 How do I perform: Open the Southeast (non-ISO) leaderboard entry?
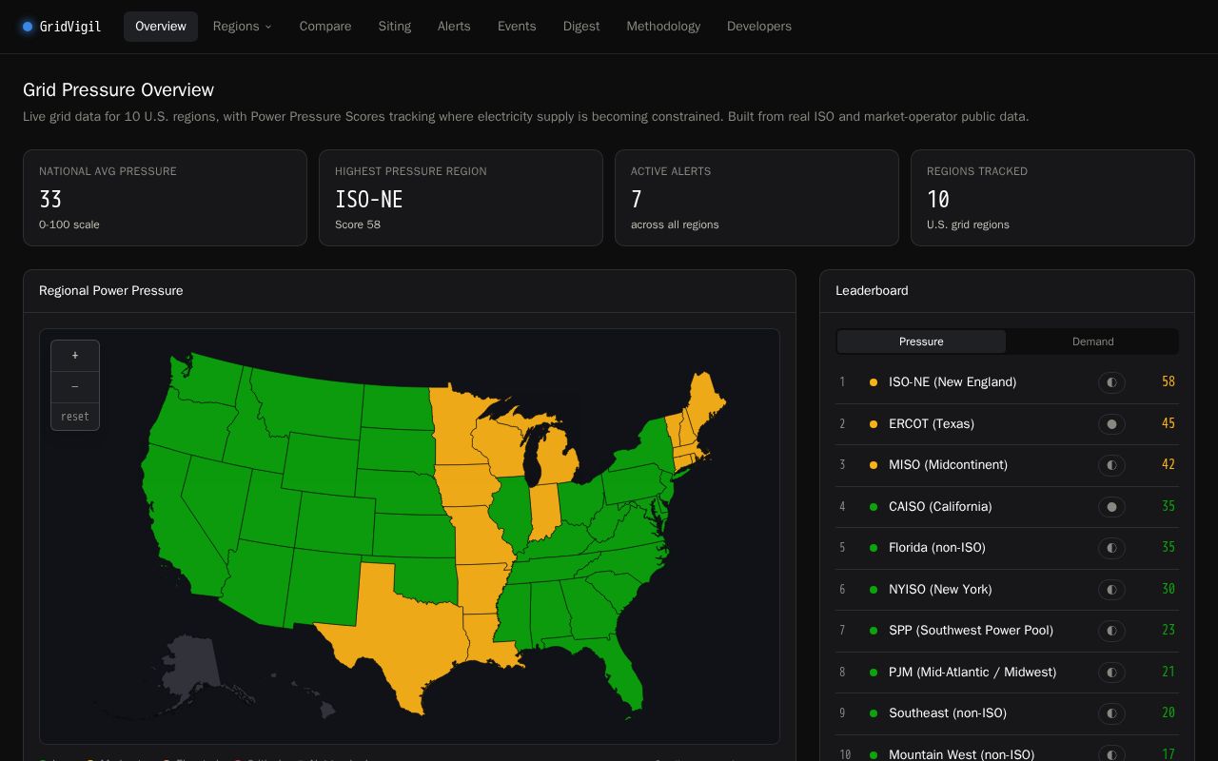(x=1007, y=713)
